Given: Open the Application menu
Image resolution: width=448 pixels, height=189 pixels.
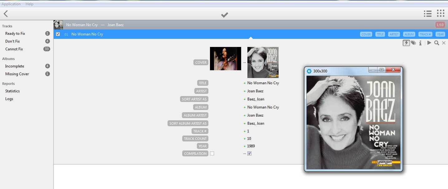Looking at the screenshot, I should click(x=11, y=4).
